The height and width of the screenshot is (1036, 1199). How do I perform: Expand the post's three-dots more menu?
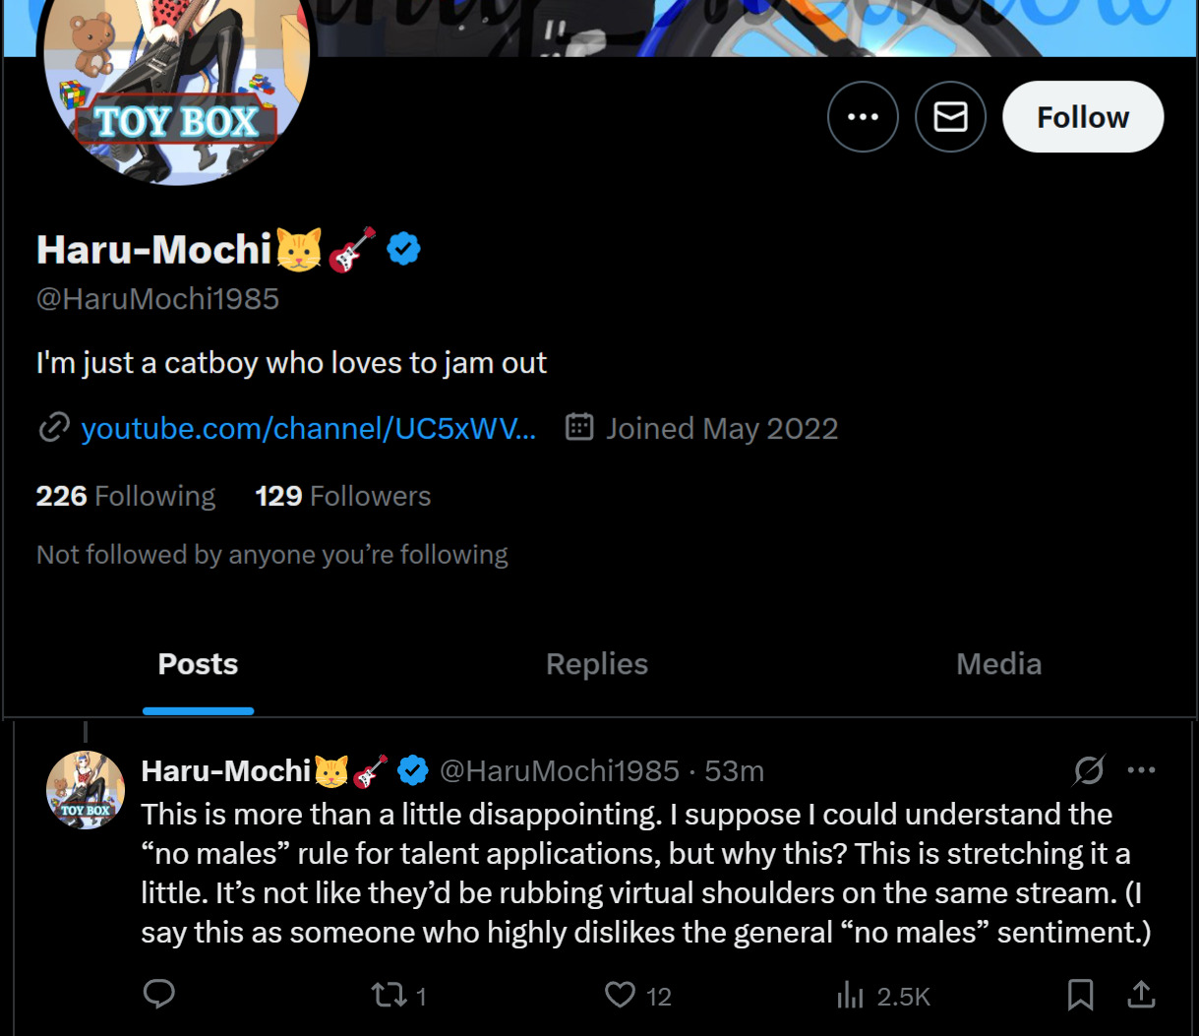click(1141, 770)
